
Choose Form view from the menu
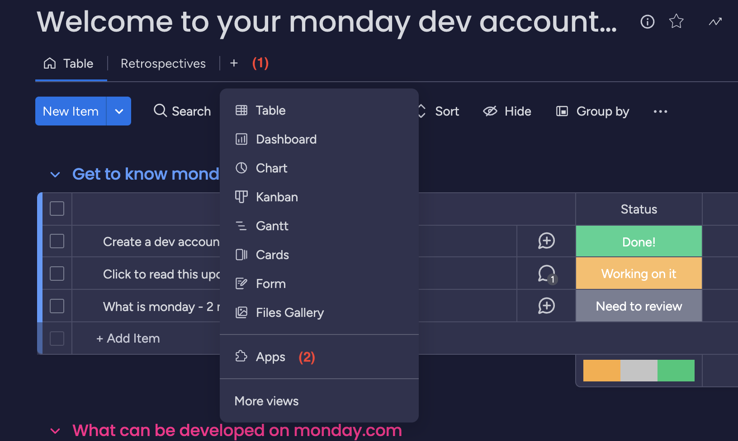(x=319, y=283)
